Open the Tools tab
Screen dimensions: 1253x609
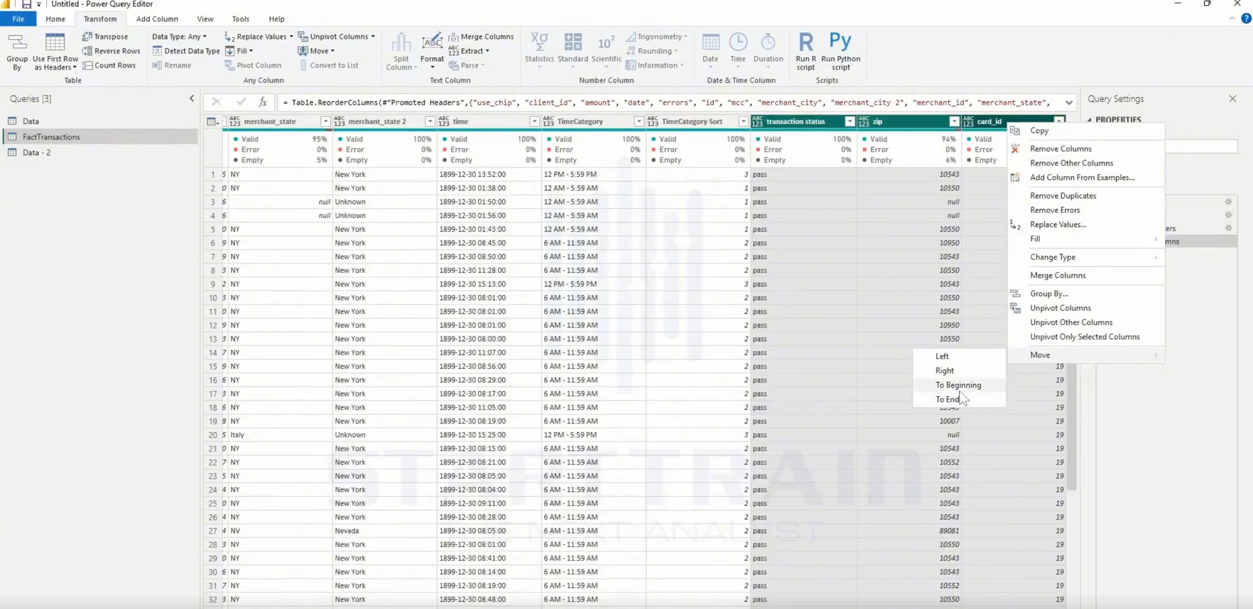(241, 19)
